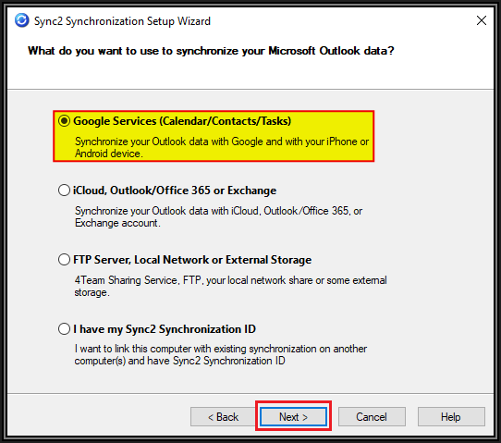501x443 pixels.
Task: Close the Sync2 Setup Wizard window
Action: pos(482,20)
